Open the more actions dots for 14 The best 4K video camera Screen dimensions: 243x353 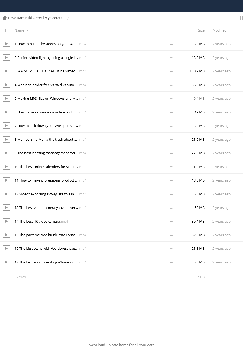(172, 222)
